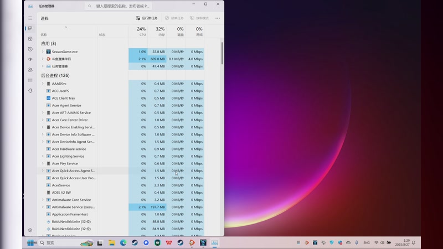Focus the Task Manager search box
This screenshot has width=443, height=249.
click(x=119, y=6)
